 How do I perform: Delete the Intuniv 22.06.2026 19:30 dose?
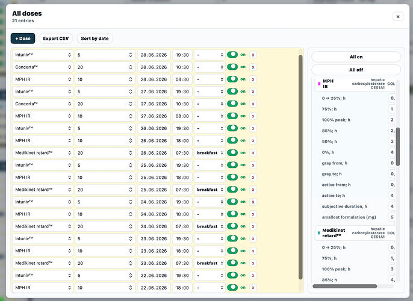pos(253,275)
